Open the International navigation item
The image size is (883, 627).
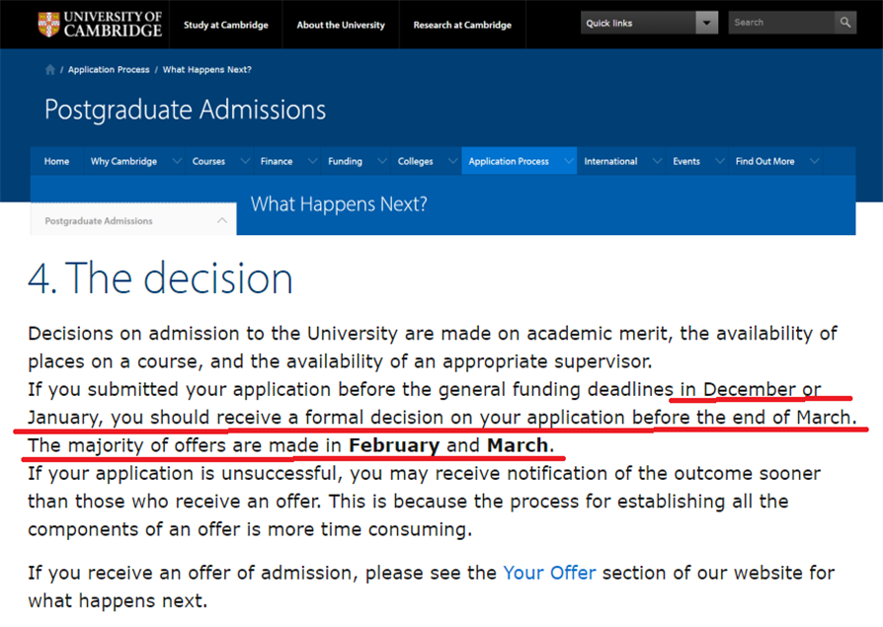(610, 161)
